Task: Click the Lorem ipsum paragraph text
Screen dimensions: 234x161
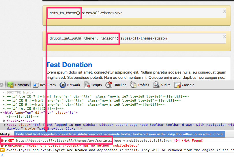Action: (x=136, y=75)
